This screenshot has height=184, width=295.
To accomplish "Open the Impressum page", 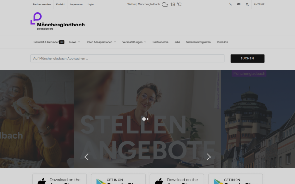I will [x=76, y=4].
